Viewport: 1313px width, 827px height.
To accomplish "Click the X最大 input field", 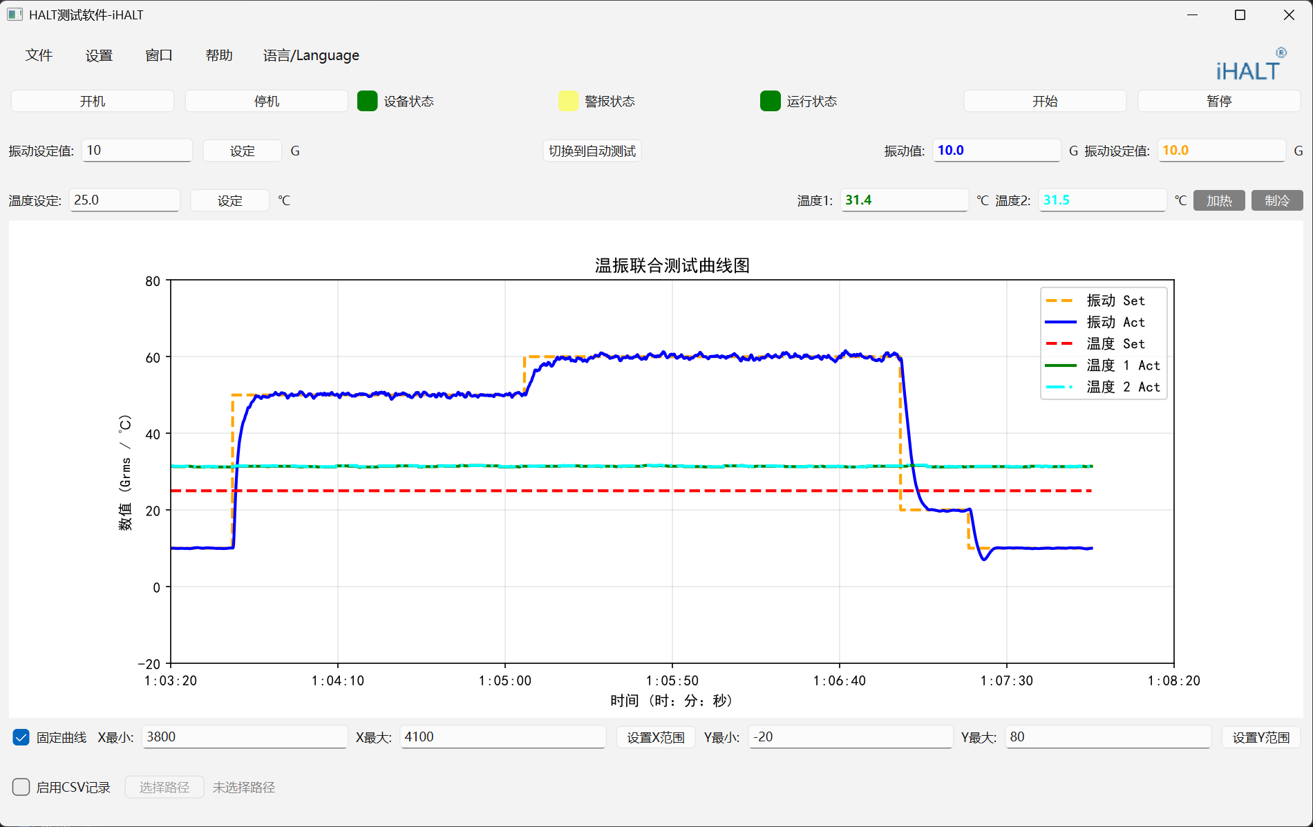I will 503,737.
